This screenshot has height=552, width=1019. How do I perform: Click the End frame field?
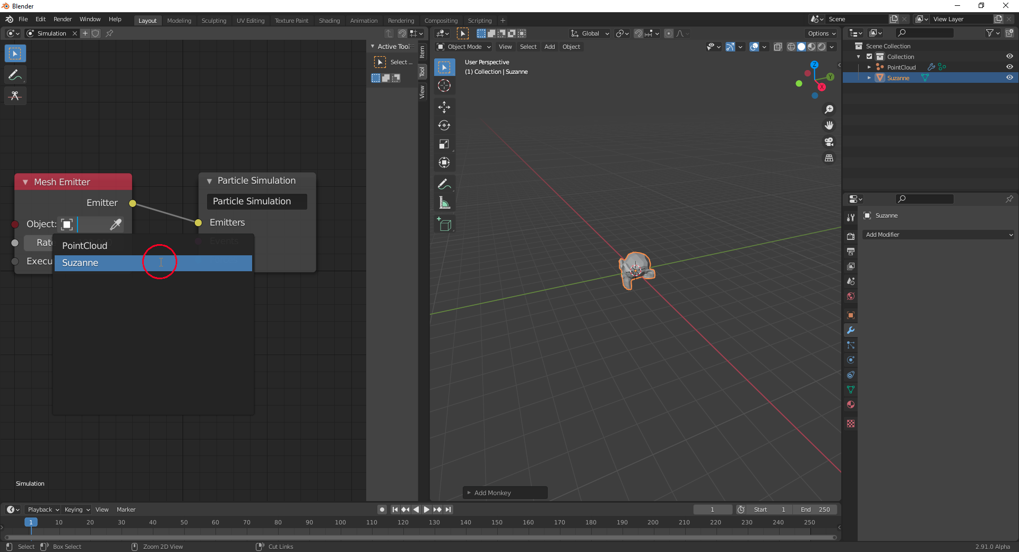[816, 510]
